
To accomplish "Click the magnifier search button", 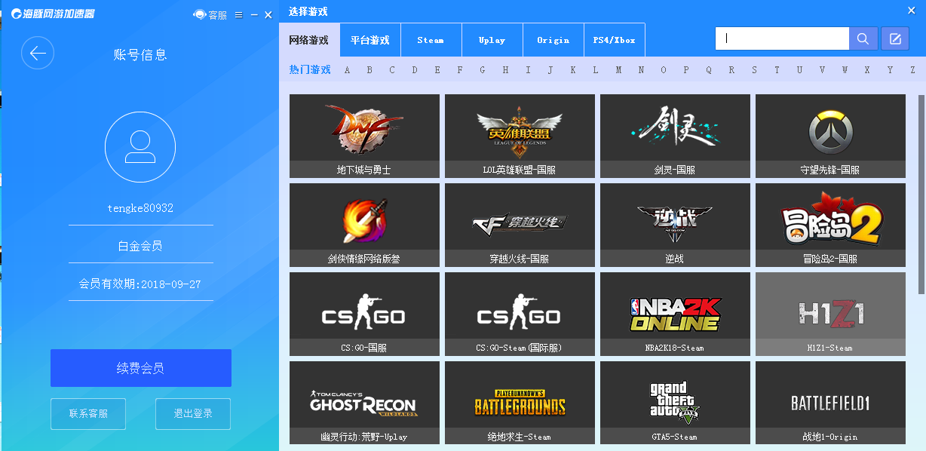I will coord(863,39).
